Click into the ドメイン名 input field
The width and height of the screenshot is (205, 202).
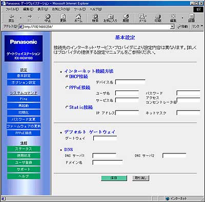[x=108, y=163]
